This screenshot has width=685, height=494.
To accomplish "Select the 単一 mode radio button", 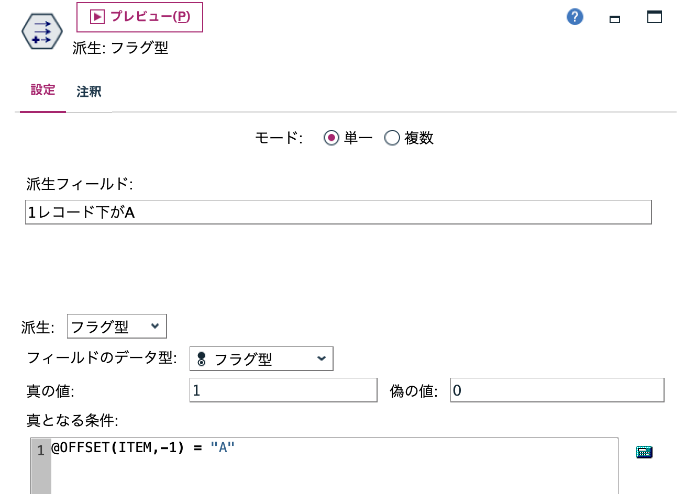I will coord(331,138).
